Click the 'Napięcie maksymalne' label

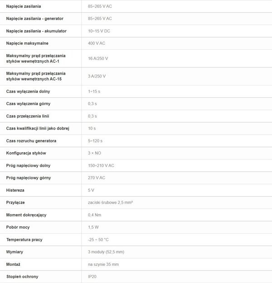27,43
